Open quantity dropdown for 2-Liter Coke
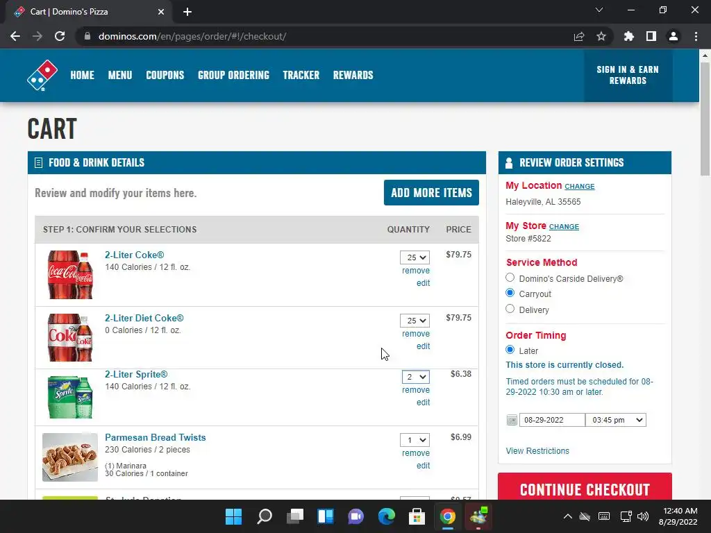This screenshot has height=533, width=711. click(415, 257)
